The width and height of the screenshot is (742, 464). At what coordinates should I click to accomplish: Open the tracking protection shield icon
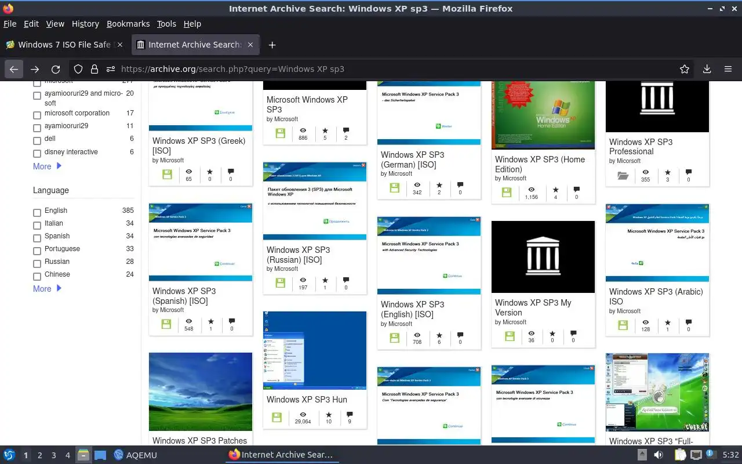(78, 69)
